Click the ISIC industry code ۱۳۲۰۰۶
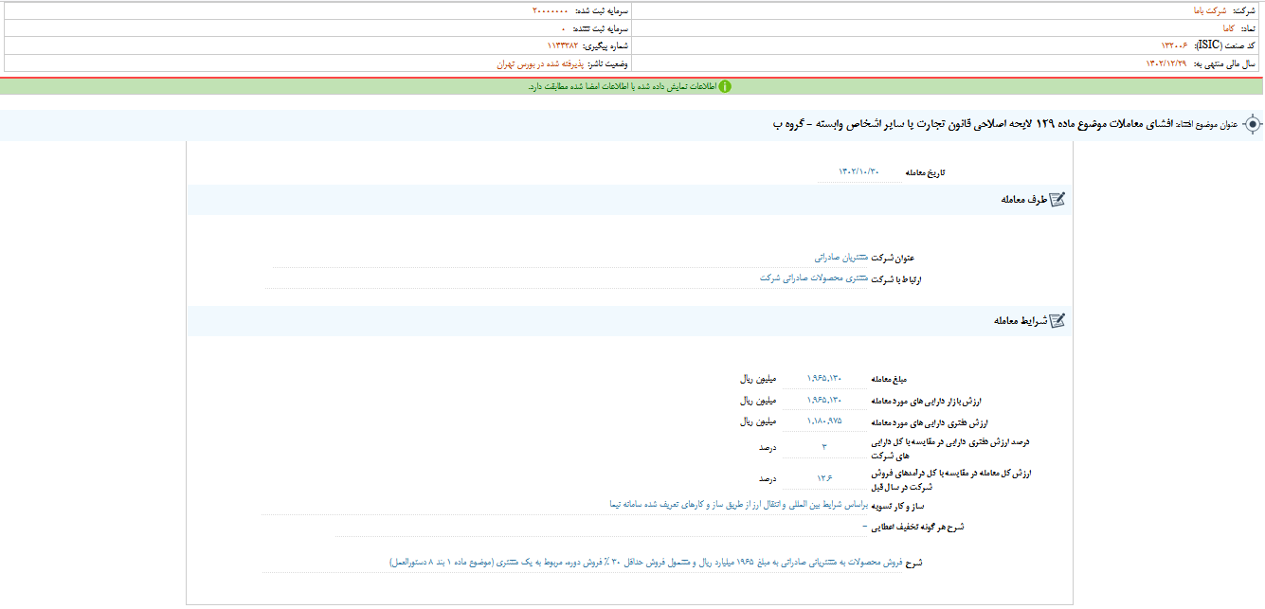1265x609 pixels. point(1178,45)
